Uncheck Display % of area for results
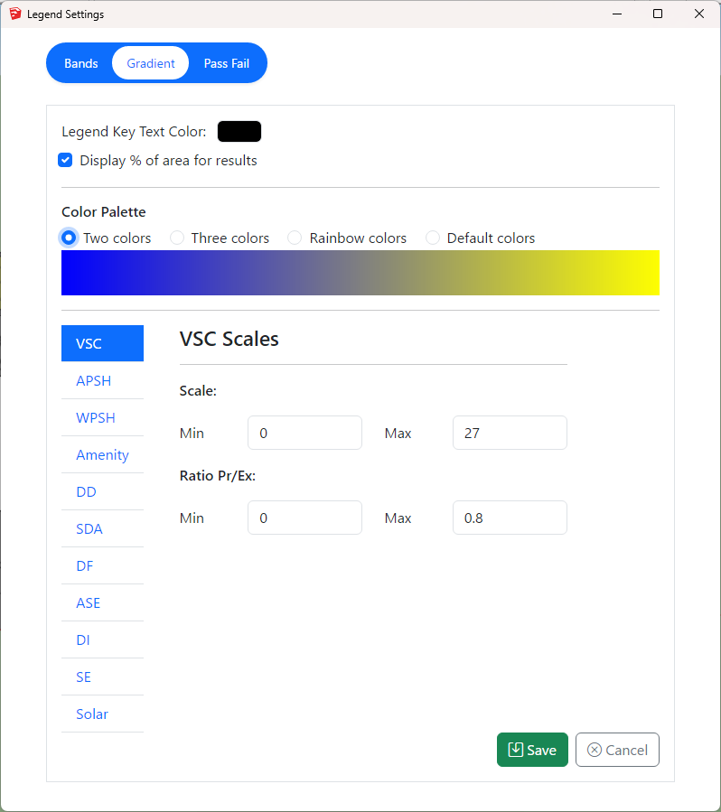This screenshot has width=721, height=812. pyautogui.click(x=66, y=161)
